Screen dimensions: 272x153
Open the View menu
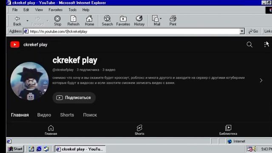coord(39,10)
